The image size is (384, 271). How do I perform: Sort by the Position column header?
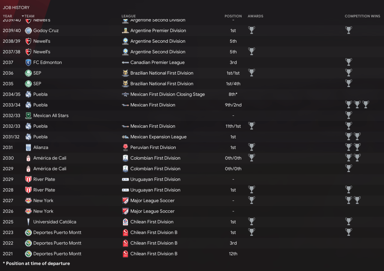click(x=233, y=16)
